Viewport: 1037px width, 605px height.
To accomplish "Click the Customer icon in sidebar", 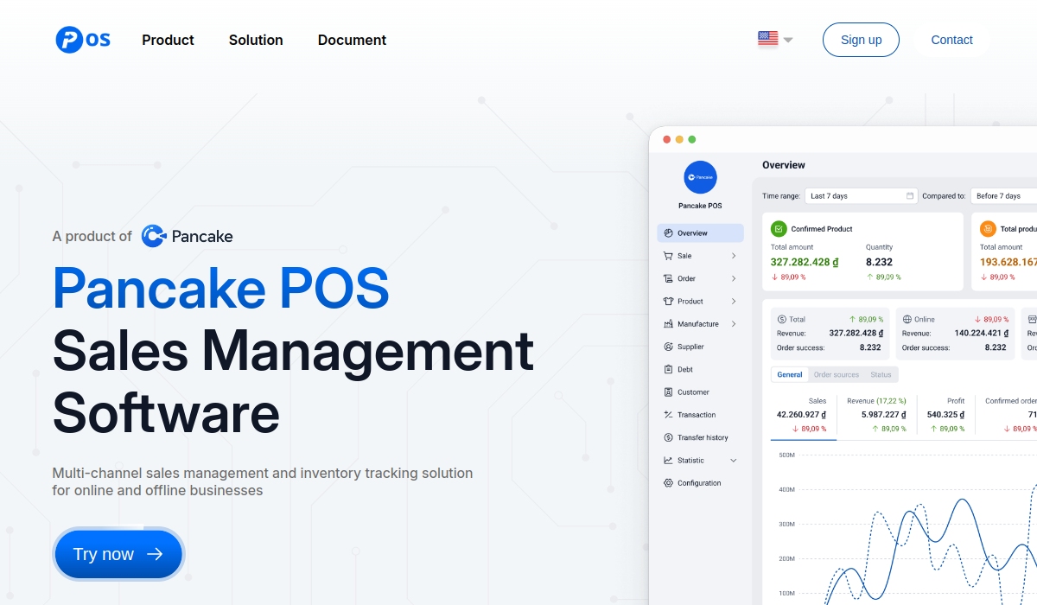I will coord(668,392).
